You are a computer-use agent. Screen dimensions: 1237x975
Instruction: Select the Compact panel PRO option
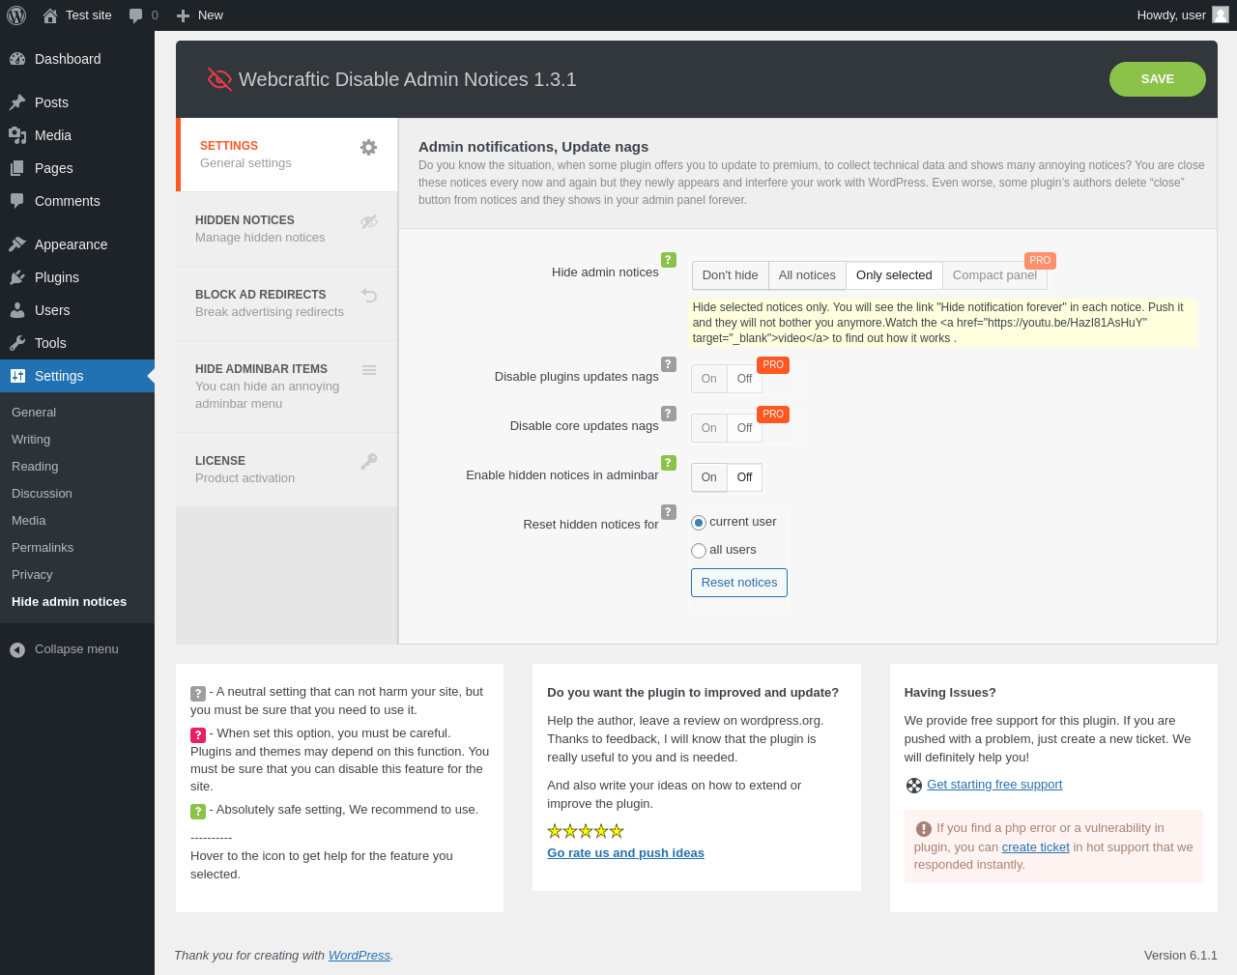coord(994,275)
